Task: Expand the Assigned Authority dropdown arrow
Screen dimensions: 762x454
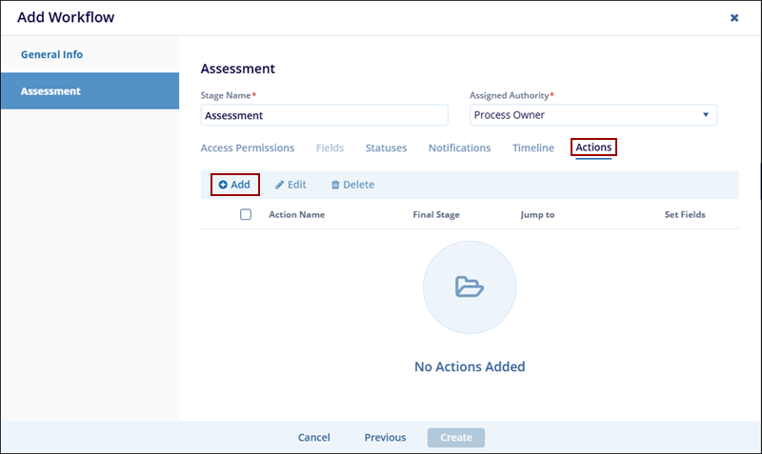Action: pos(706,115)
